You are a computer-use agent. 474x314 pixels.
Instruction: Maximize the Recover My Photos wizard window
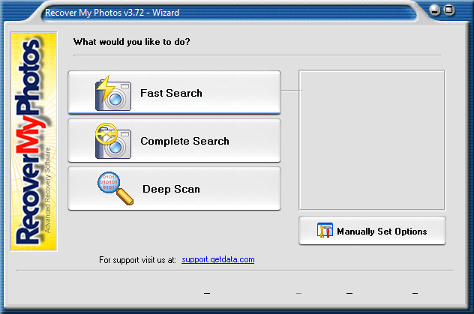tap(449, 10)
